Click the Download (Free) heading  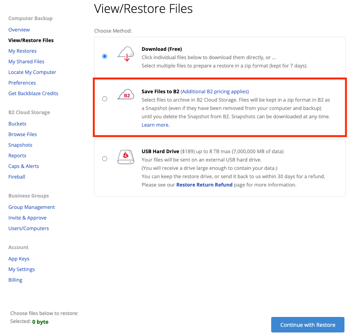[162, 49]
